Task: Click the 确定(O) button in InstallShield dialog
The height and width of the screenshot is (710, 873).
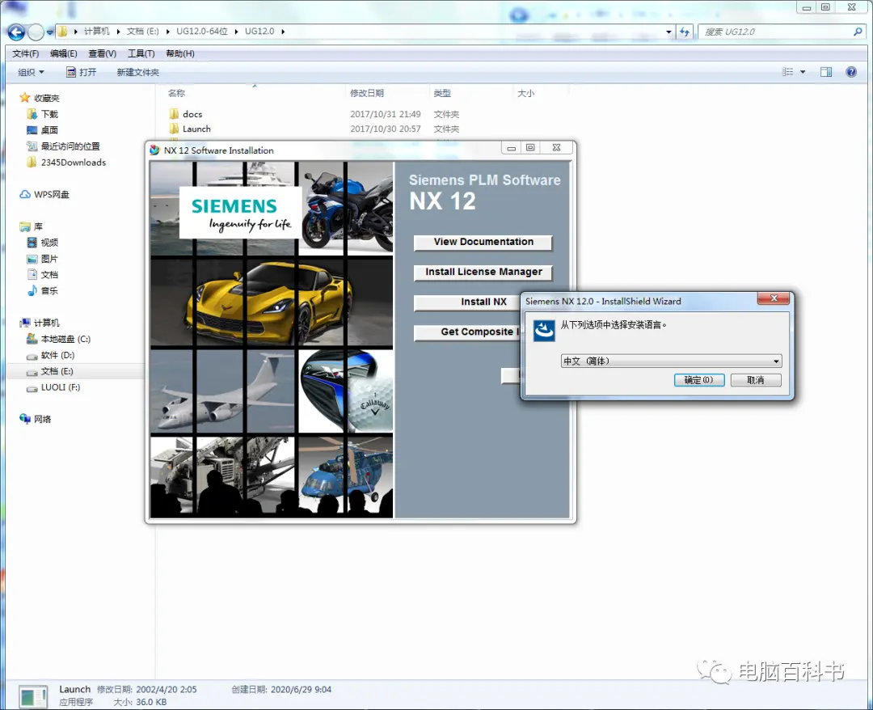Action: coord(698,380)
